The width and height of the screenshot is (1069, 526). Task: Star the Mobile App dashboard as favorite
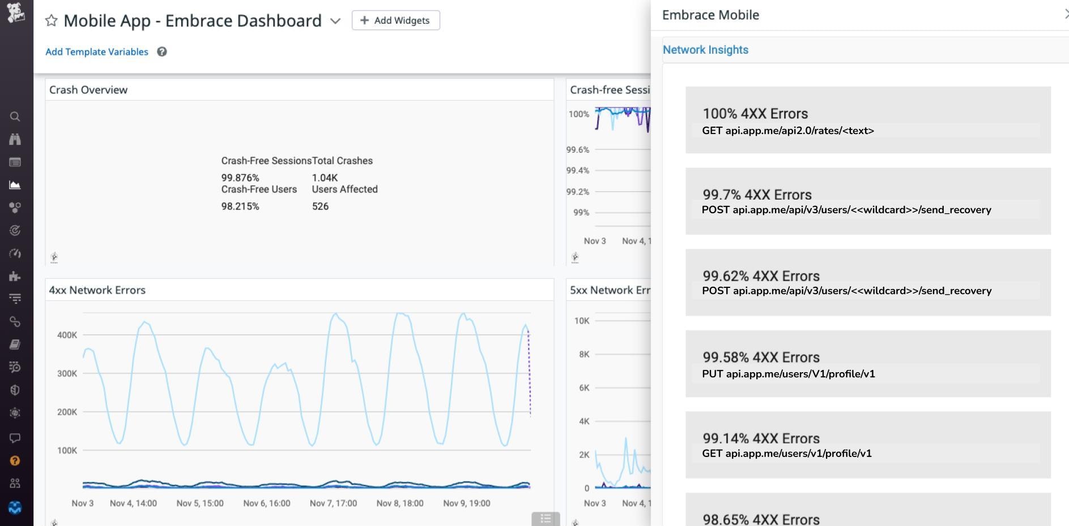pos(52,21)
